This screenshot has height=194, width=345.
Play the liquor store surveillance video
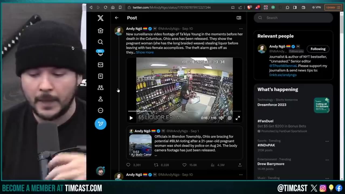[x=131, y=118]
